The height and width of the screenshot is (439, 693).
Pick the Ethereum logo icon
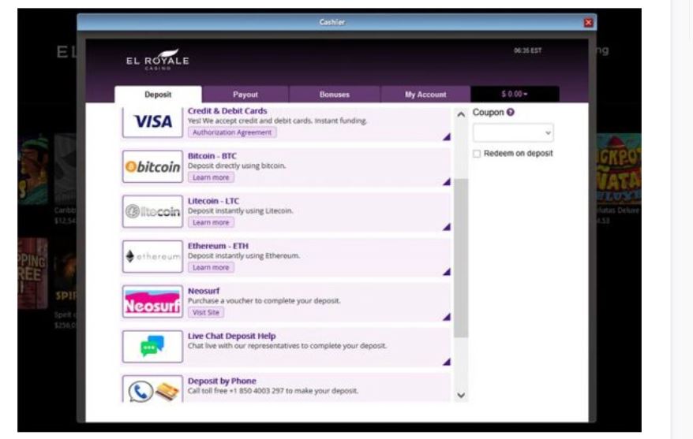[x=153, y=257]
